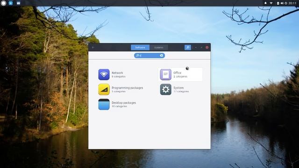Open the volume indicator in panel
This screenshot has width=299, height=168.
click(282, 3)
